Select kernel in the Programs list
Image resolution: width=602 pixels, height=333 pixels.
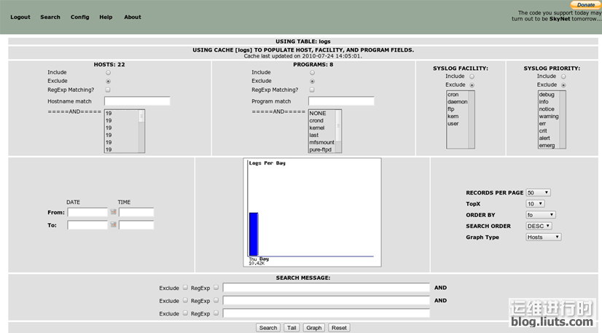[317, 128]
